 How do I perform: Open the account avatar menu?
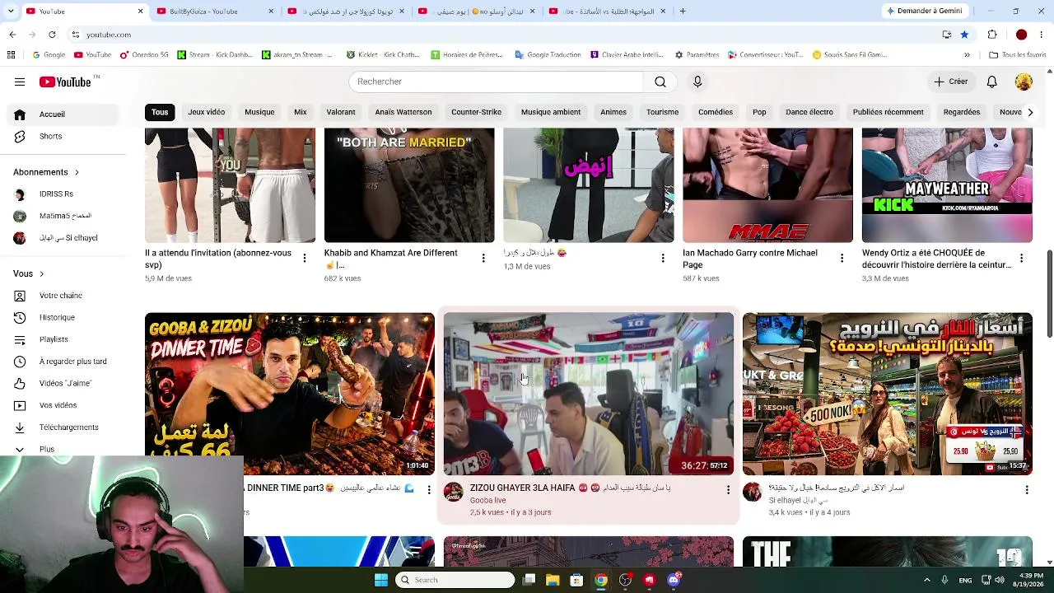pyautogui.click(x=1024, y=82)
